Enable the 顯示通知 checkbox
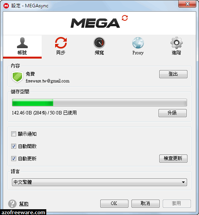 (x=13, y=134)
